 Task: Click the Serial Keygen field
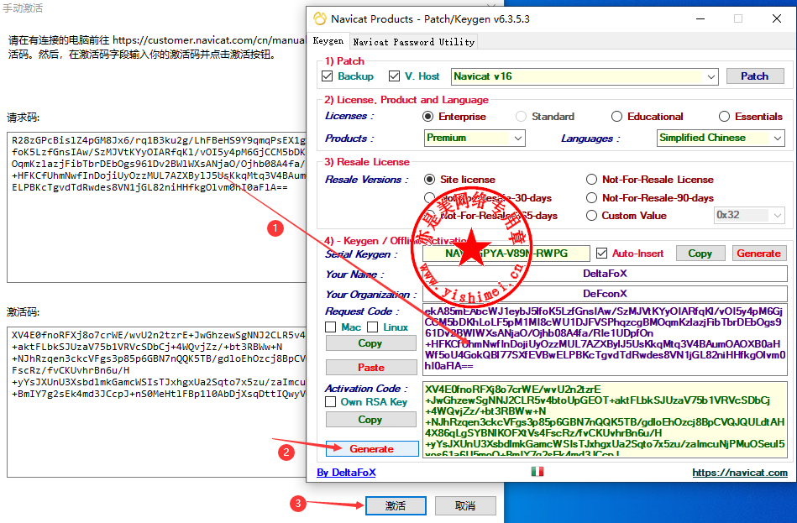coord(506,254)
